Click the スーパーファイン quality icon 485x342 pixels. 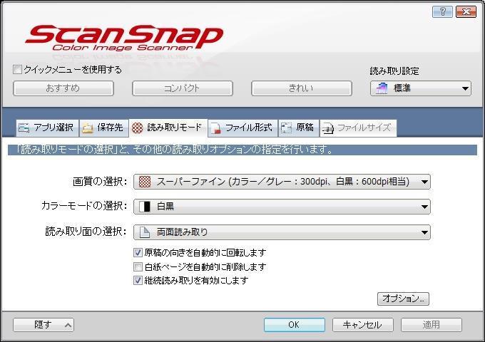(x=145, y=182)
